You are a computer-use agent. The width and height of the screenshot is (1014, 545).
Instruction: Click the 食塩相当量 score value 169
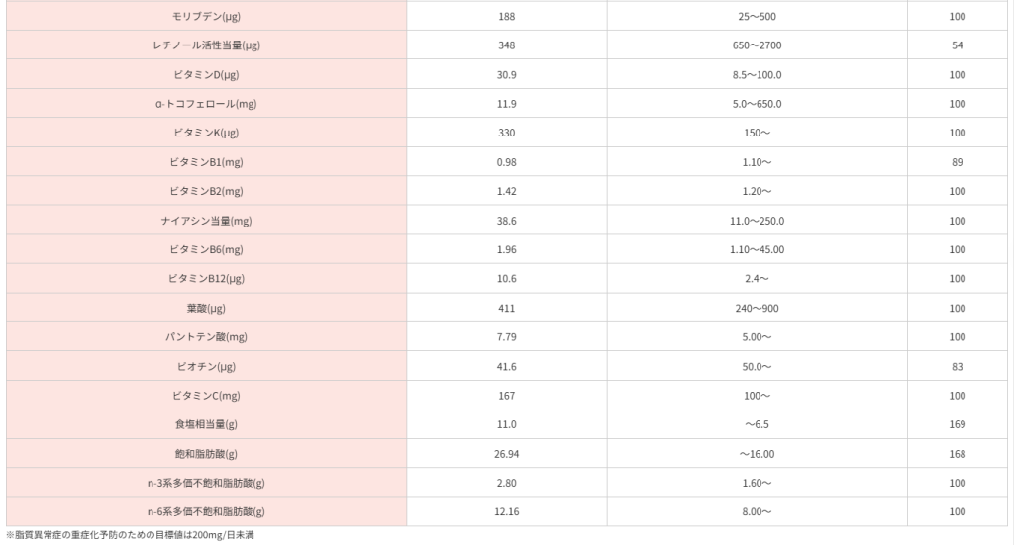click(x=957, y=425)
